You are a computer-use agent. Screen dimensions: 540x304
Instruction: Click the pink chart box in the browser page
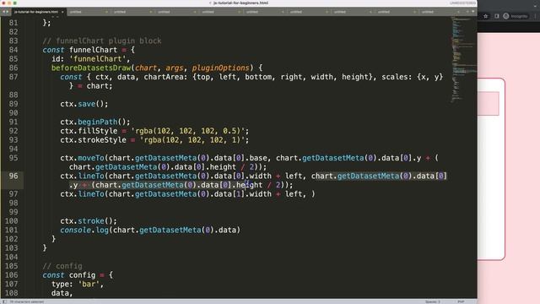(489, 103)
